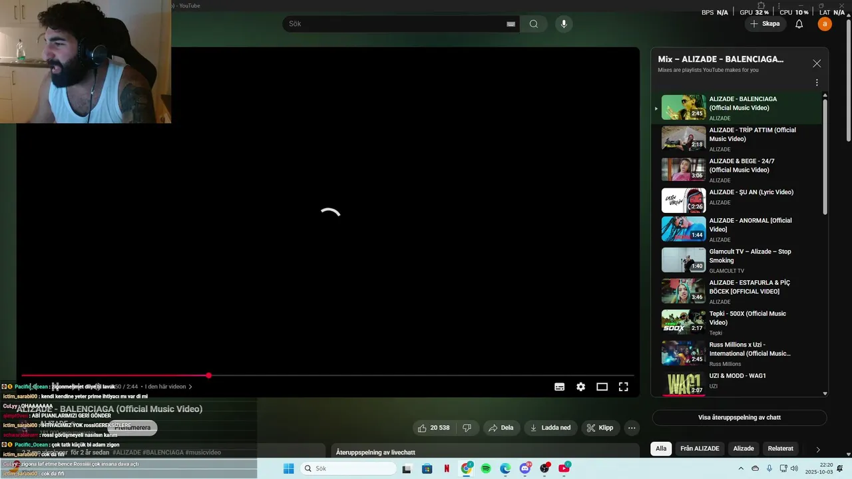Show more filter chips with right chevron
Screen dimensions: 852x479
click(818, 449)
